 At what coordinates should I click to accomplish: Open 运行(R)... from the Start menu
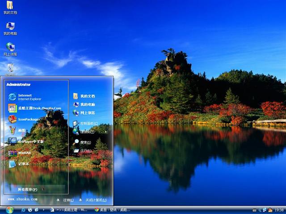84,151
